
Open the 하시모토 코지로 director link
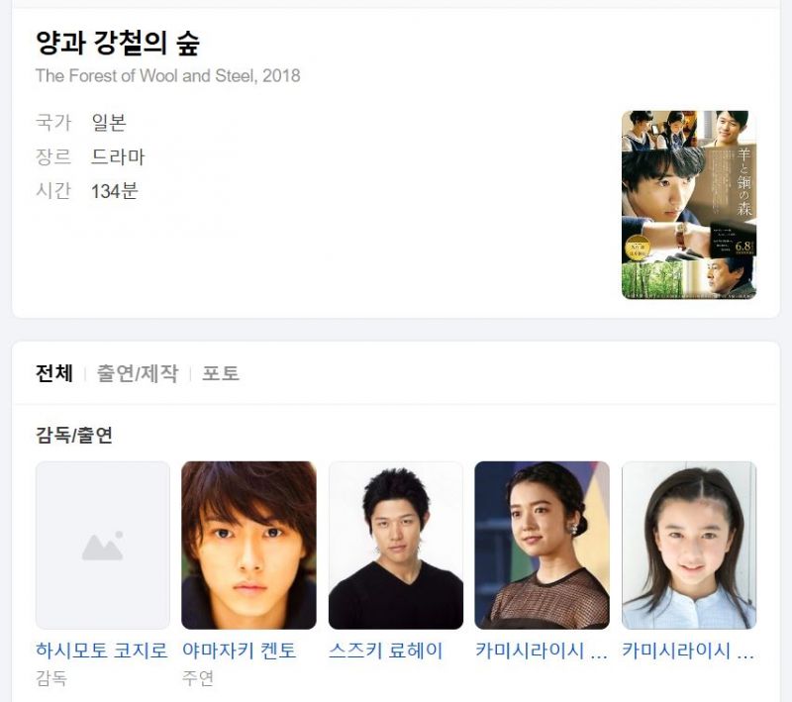coord(102,650)
